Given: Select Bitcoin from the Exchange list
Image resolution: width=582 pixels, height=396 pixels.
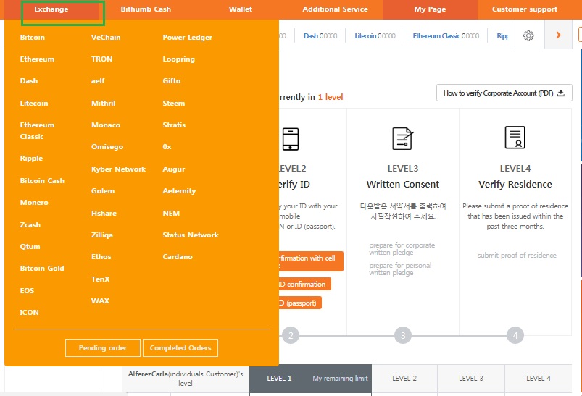Looking at the screenshot, I should (x=33, y=38).
